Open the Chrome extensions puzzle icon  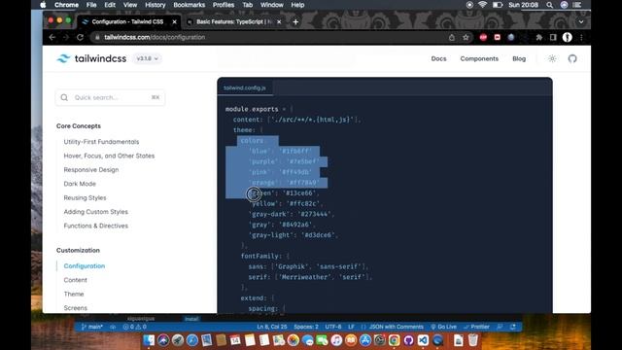click(x=538, y=37)
